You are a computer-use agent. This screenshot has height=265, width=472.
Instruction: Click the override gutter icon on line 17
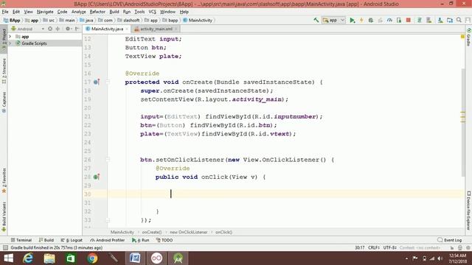tap(97, 82)
